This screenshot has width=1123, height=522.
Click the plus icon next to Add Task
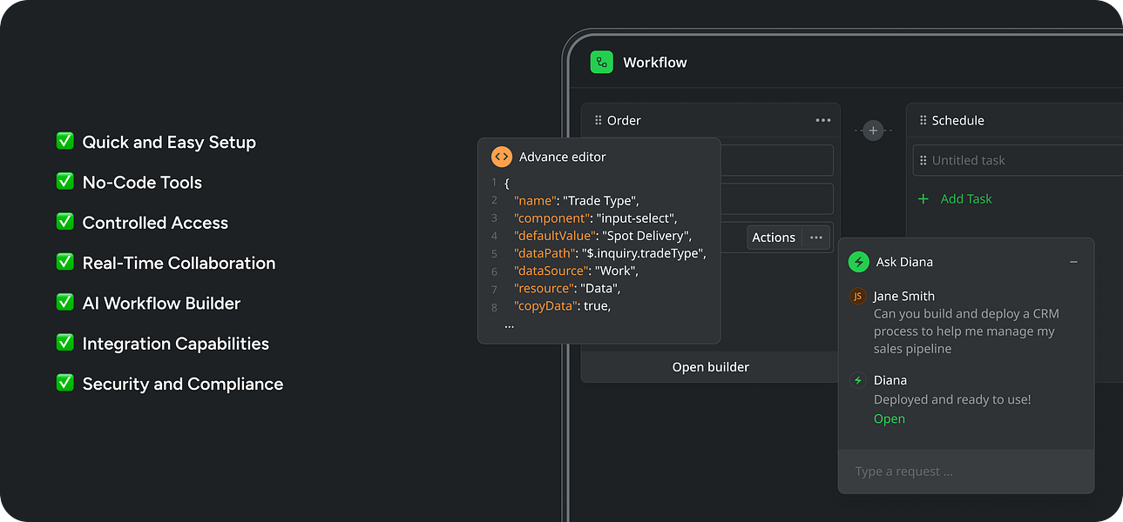pos(923,199)
